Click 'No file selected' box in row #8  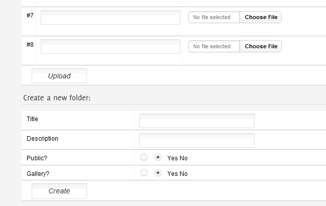(x=214, y=46)
